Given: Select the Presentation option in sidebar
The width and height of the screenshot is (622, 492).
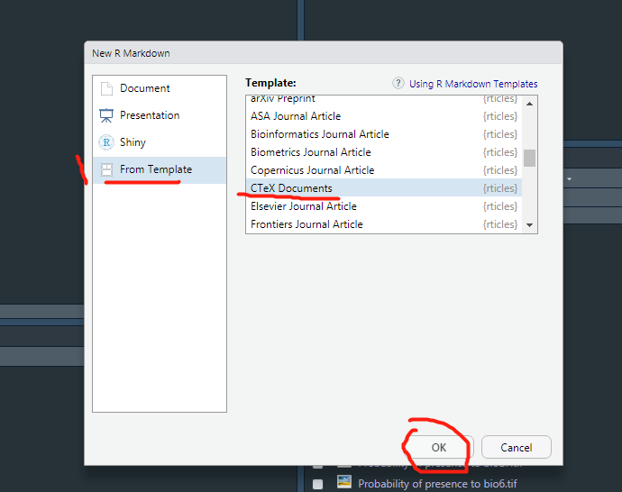Looking at the screenshot, I should [159, 115].
